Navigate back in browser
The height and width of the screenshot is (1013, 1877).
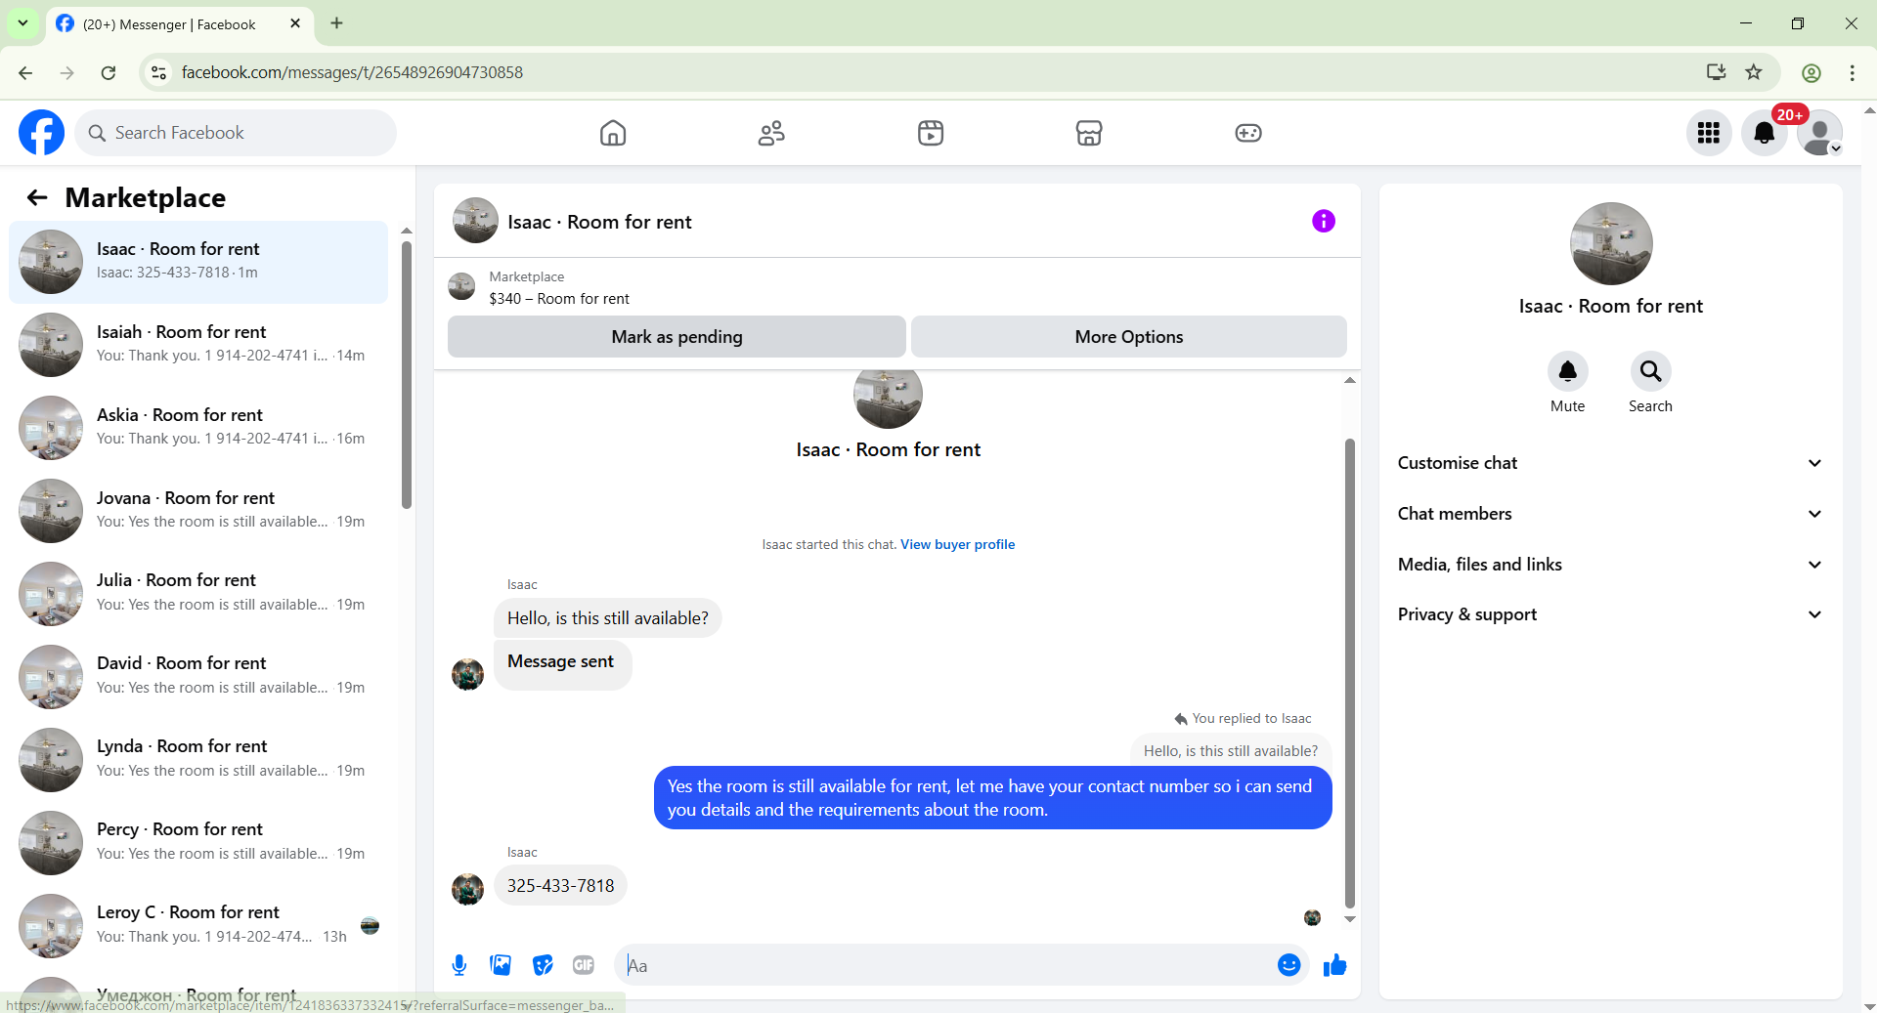tap(25, 72)
